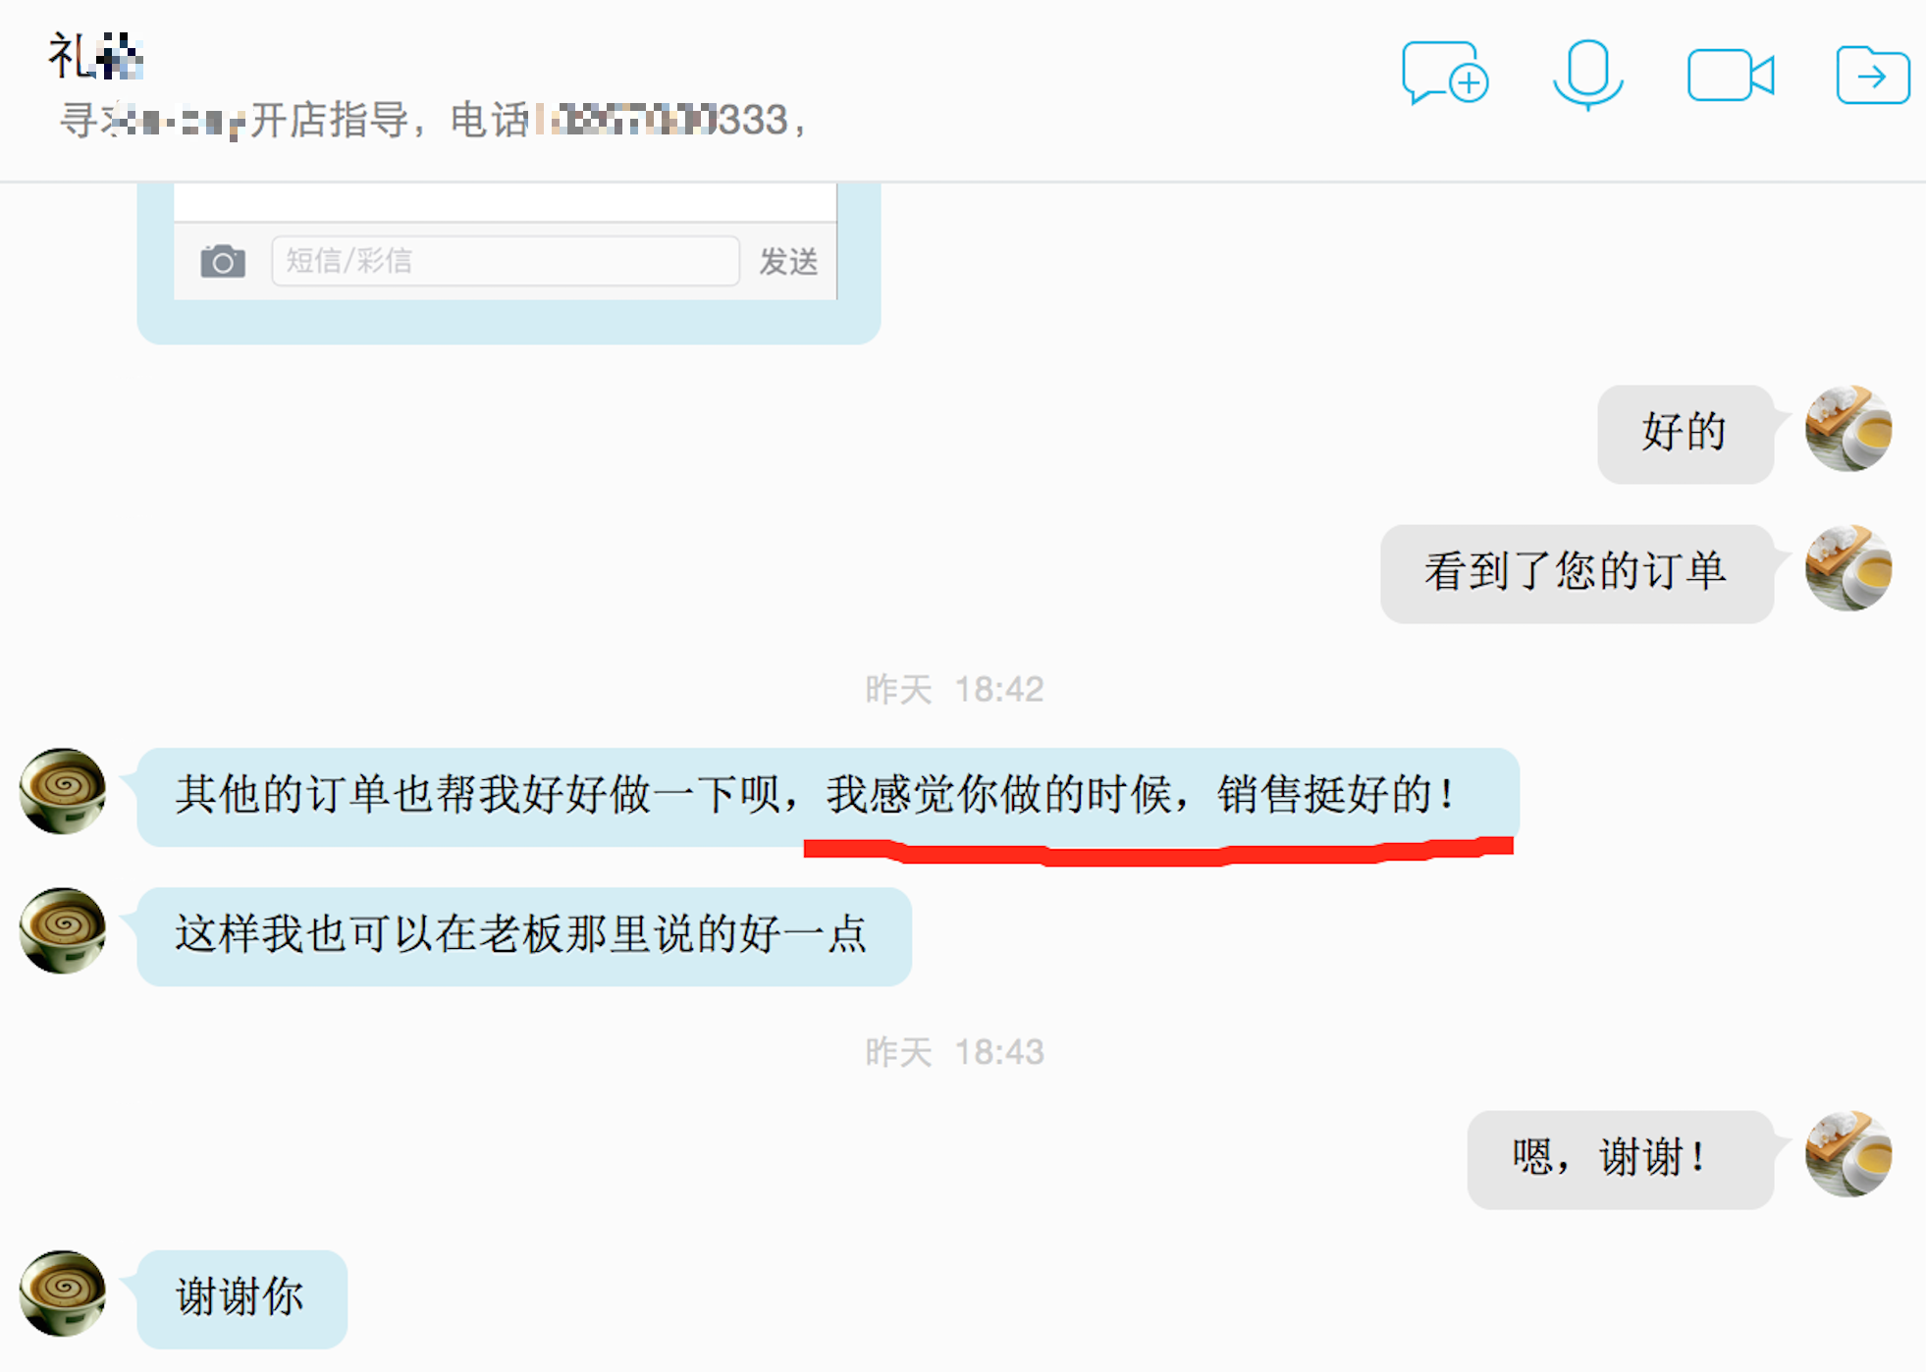Click the 发送 send button

[x=788, y=261]
